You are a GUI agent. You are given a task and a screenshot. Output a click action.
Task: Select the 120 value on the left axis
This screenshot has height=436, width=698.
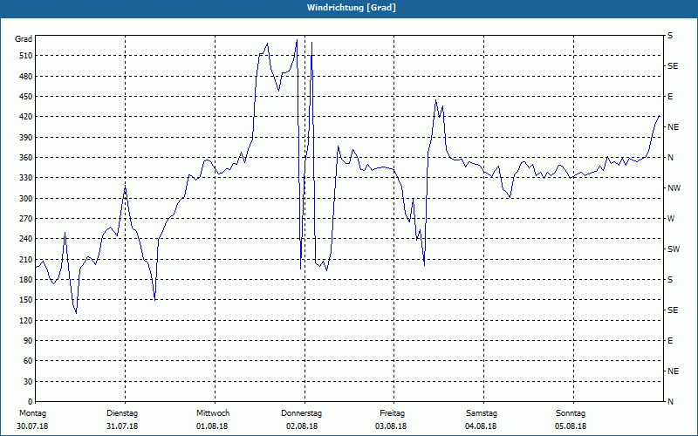25,320
